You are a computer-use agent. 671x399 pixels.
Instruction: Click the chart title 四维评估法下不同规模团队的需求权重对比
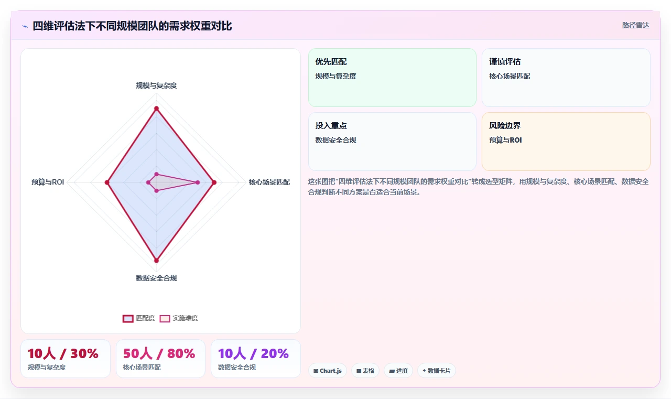click(132, 26)
